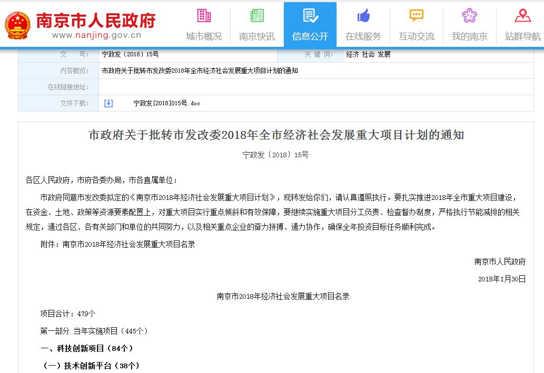Click the 文号 field label

click(x=74, y=54)
